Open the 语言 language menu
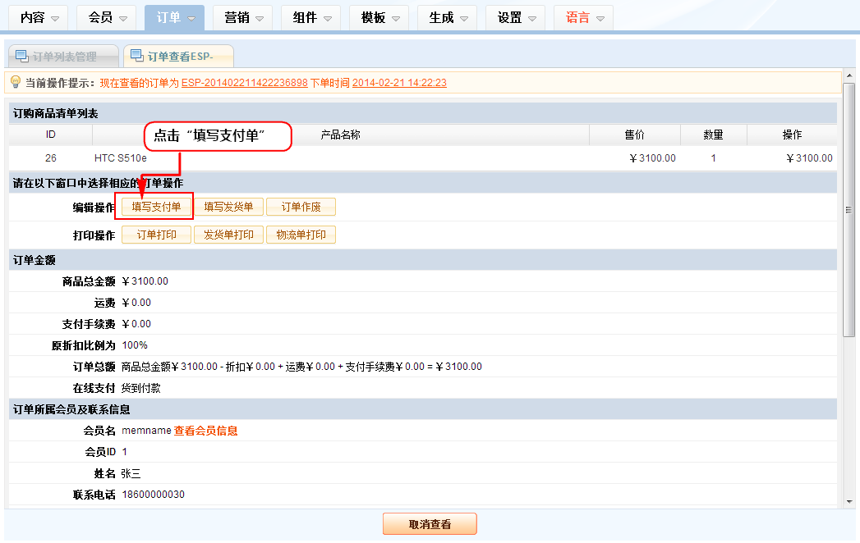 [586, 17]
